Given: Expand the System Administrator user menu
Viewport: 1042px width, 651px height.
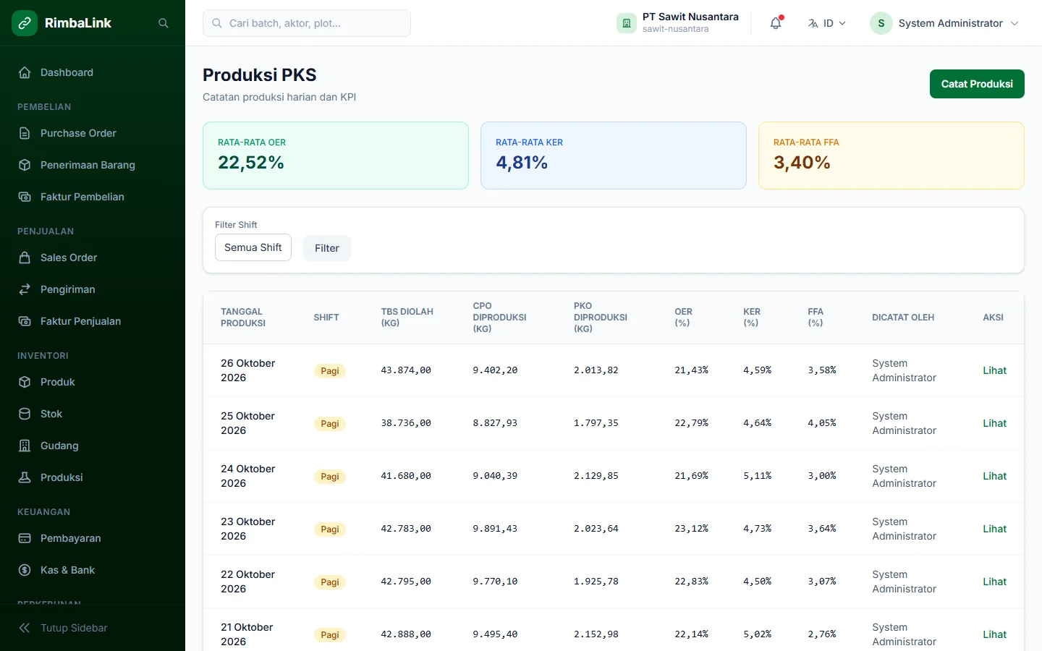Looking at the screenshot, I should (944, 23).
